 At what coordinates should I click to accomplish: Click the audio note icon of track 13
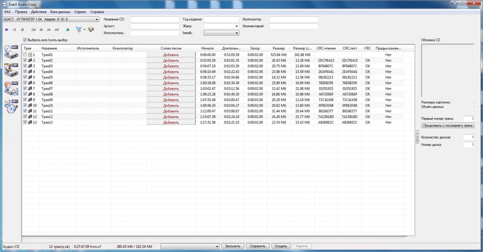point(30,122)
